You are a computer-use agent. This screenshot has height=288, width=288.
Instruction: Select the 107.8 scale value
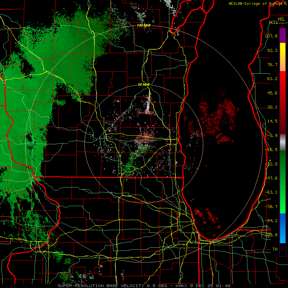coord(271,36)
